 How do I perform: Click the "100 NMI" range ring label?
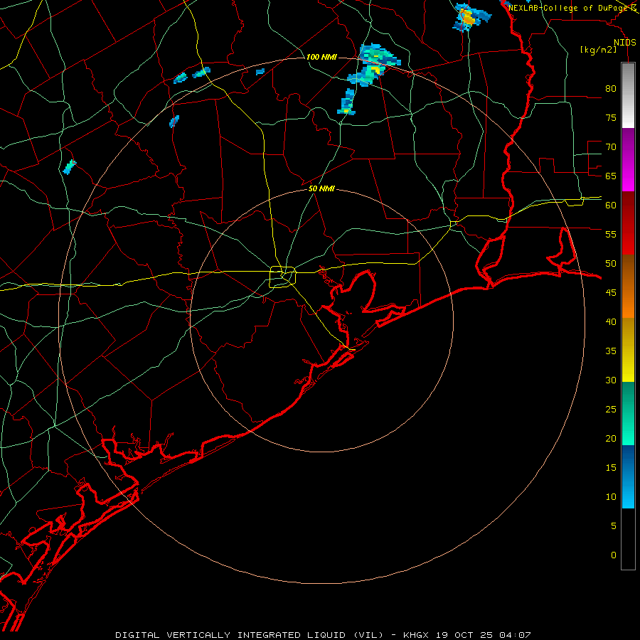321,57
